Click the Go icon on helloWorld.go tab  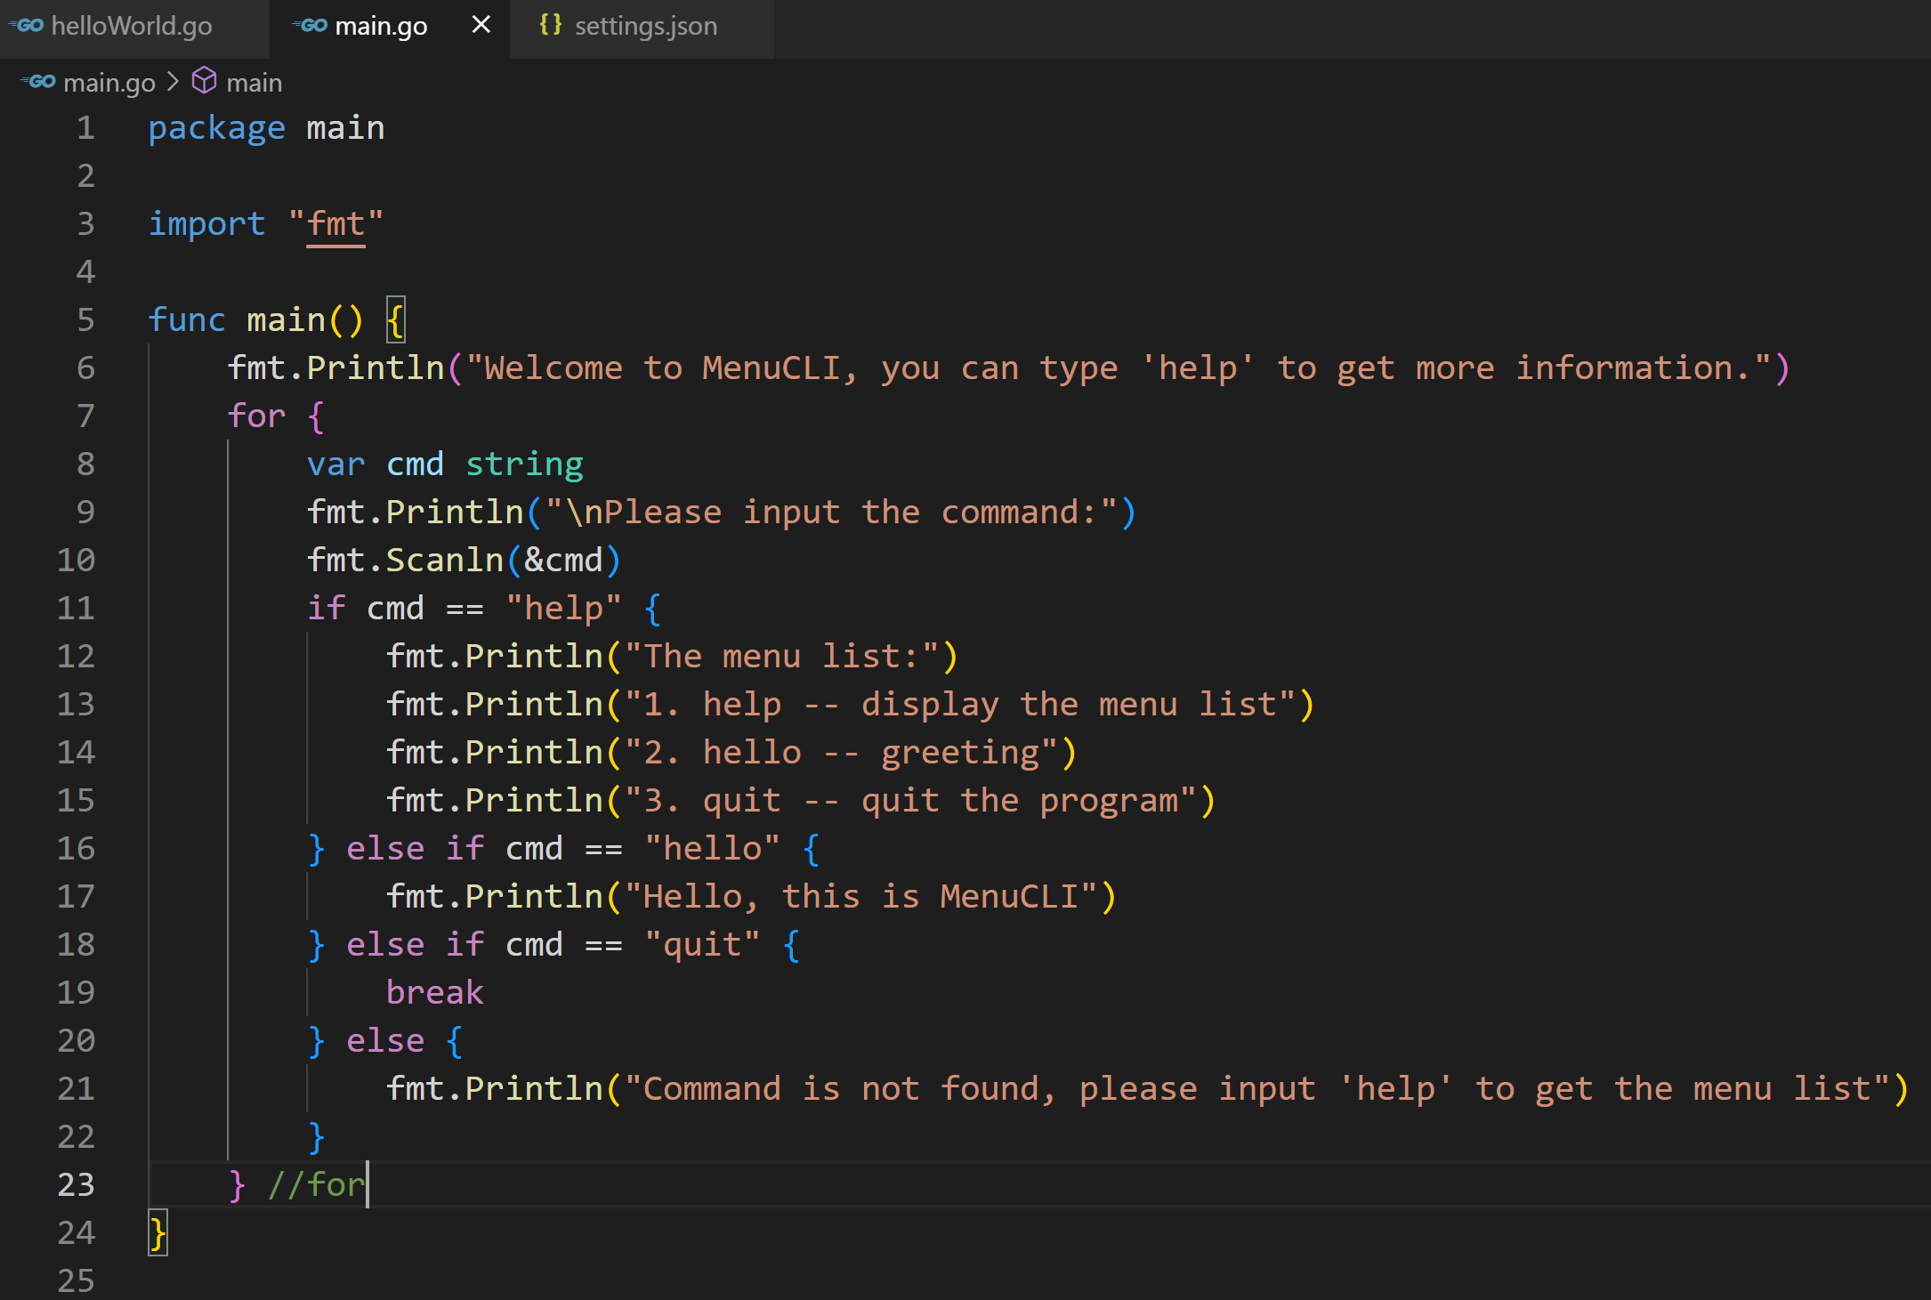pos(27,26)
